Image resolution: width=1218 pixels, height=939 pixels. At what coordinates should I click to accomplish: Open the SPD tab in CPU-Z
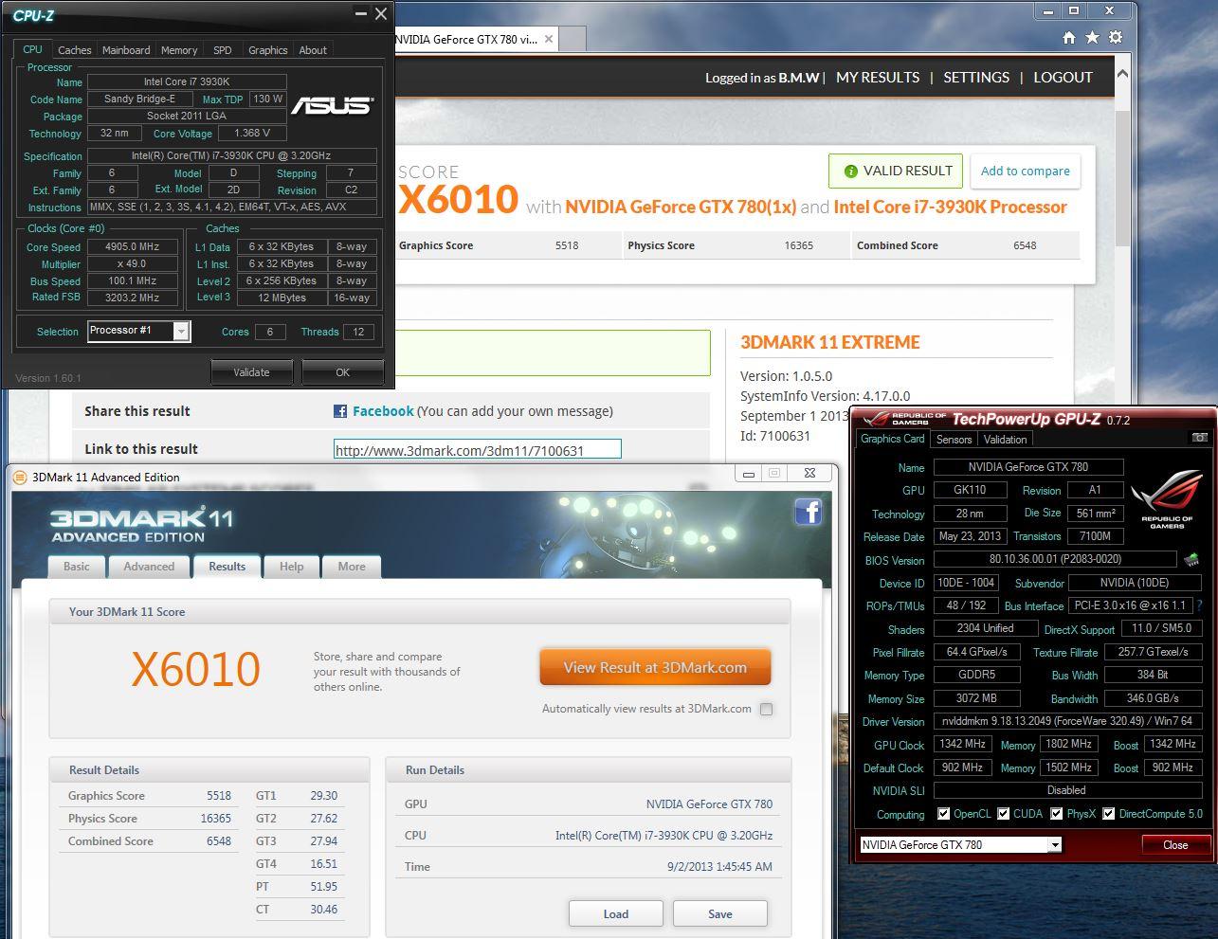pos(222,50)
